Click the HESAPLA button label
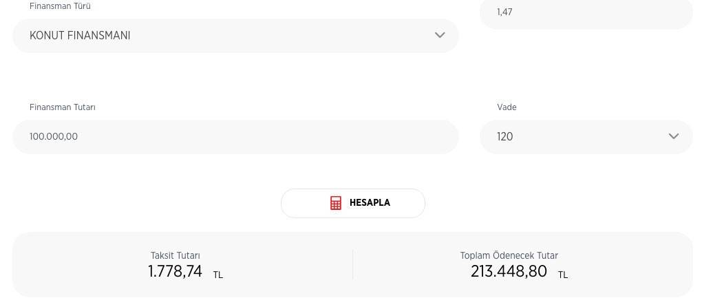 (370, 203)
